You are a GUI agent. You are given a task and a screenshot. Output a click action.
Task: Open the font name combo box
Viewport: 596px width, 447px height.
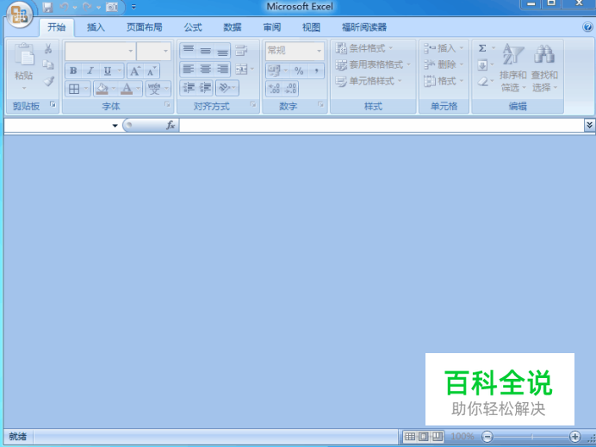(100, 51)
